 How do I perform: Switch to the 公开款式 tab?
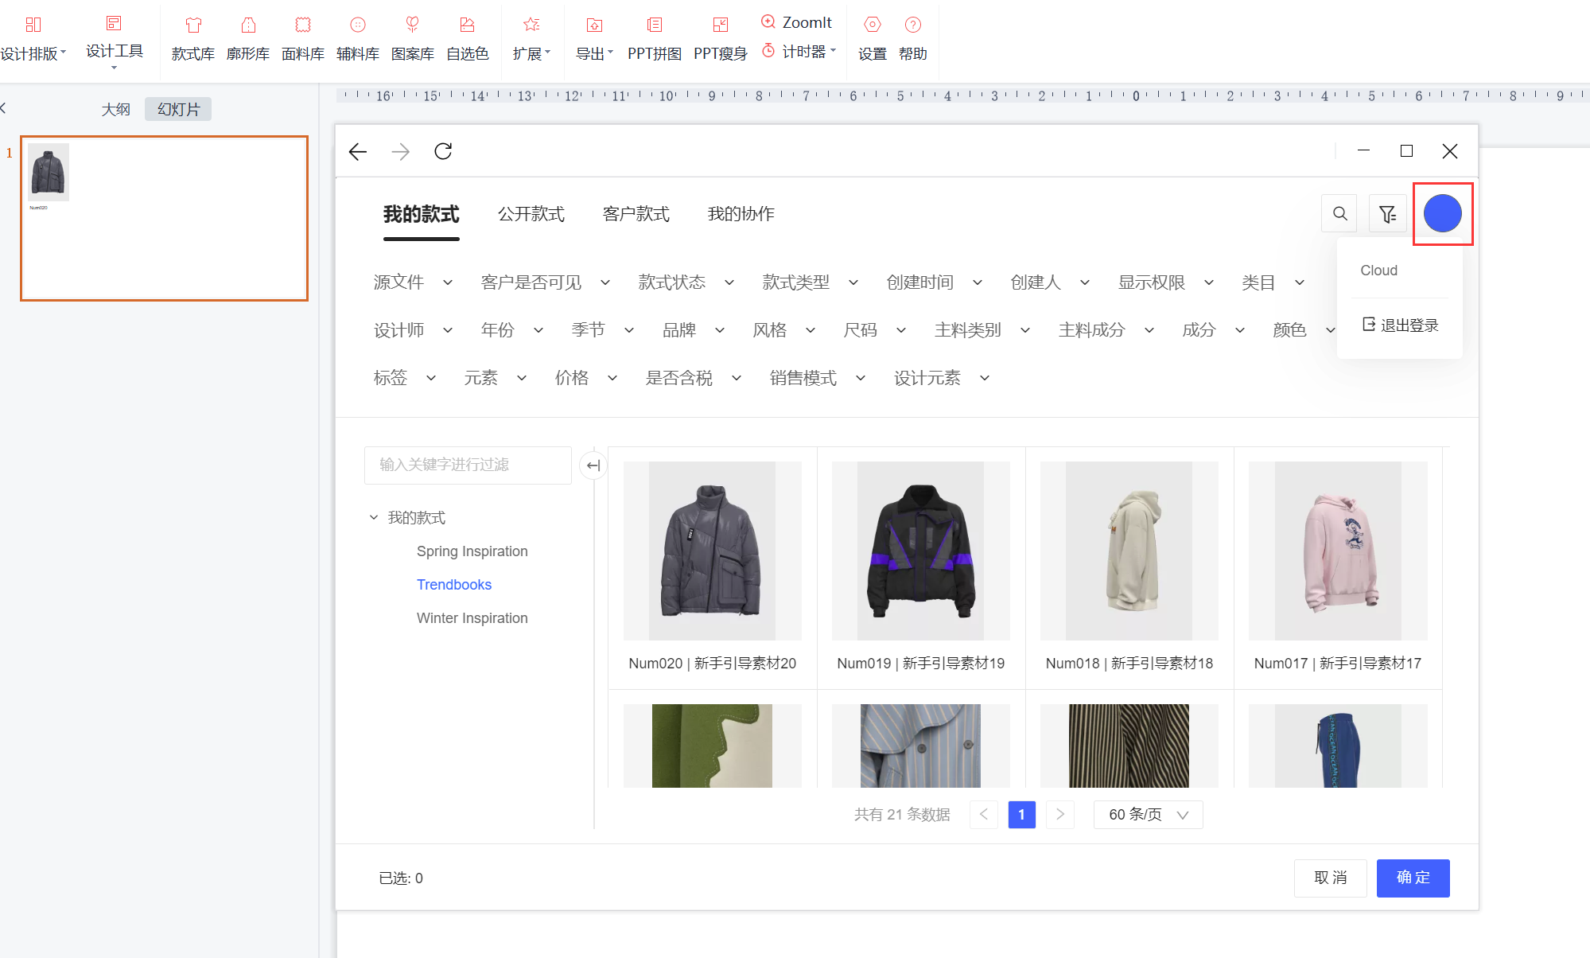pyautogui.click(x=531, y=214)
